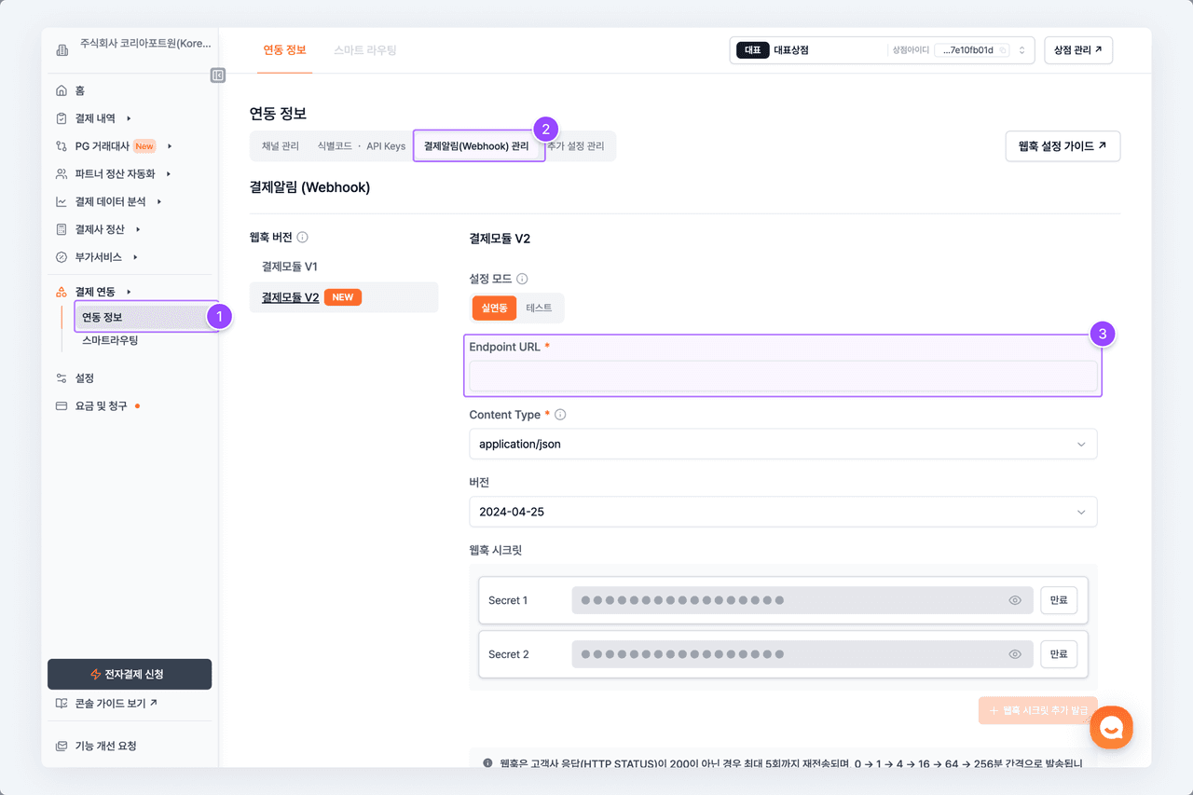The width and height of the screenshot is (1193, 795).
Task: Switch setting mode to 테스트
Action: pos(539,308)
